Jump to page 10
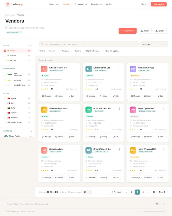Image resolution: width=172 pixels, height=216 pixels. coord(154,192)
